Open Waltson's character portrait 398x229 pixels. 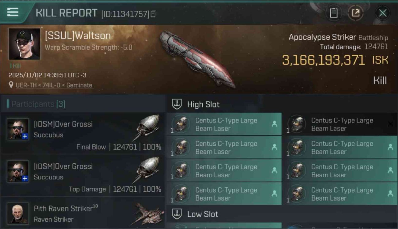[24, 44]
